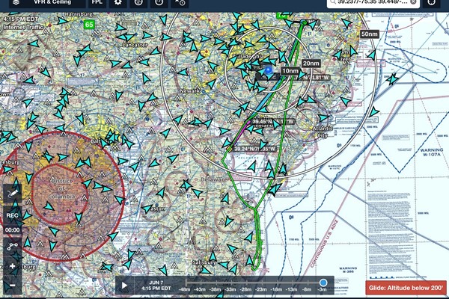Select the green 65 marker near Harrisburg
The height and width of the screenshot is (299, 449).
point(90,25)
